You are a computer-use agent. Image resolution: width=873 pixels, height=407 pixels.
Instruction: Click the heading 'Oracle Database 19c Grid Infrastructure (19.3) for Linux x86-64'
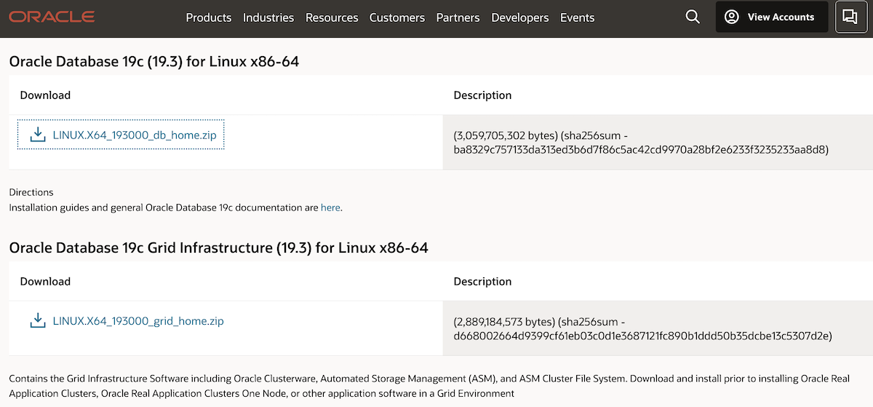coord(219,248)
